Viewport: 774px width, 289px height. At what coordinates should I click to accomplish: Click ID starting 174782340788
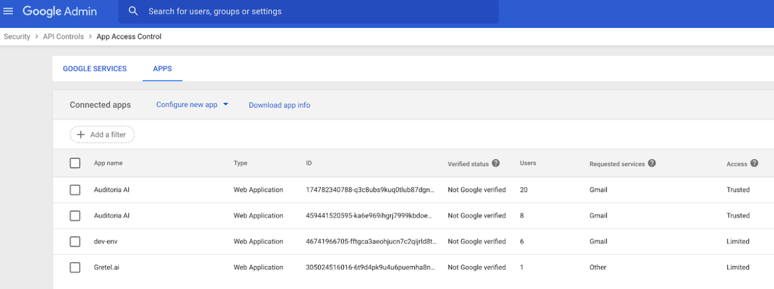coord(370,190)
